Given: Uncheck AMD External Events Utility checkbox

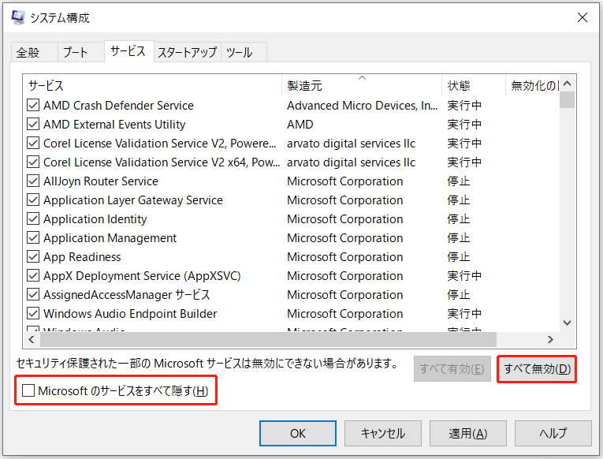Looking at the screenshot, I should click(x=33, y=125).
